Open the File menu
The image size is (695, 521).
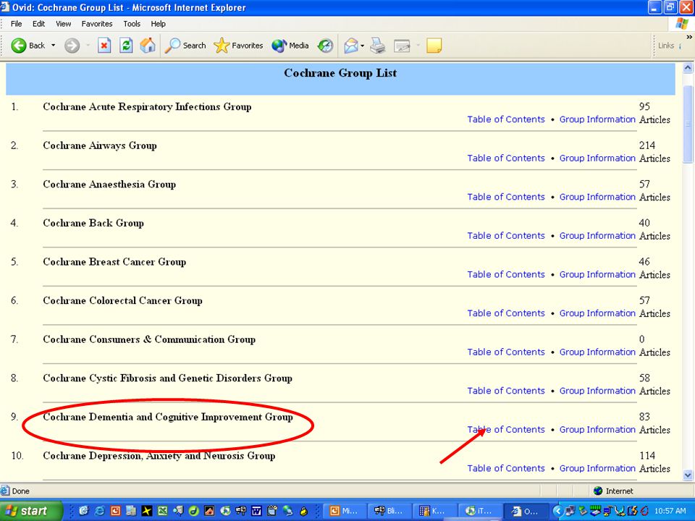click(17, 24)
